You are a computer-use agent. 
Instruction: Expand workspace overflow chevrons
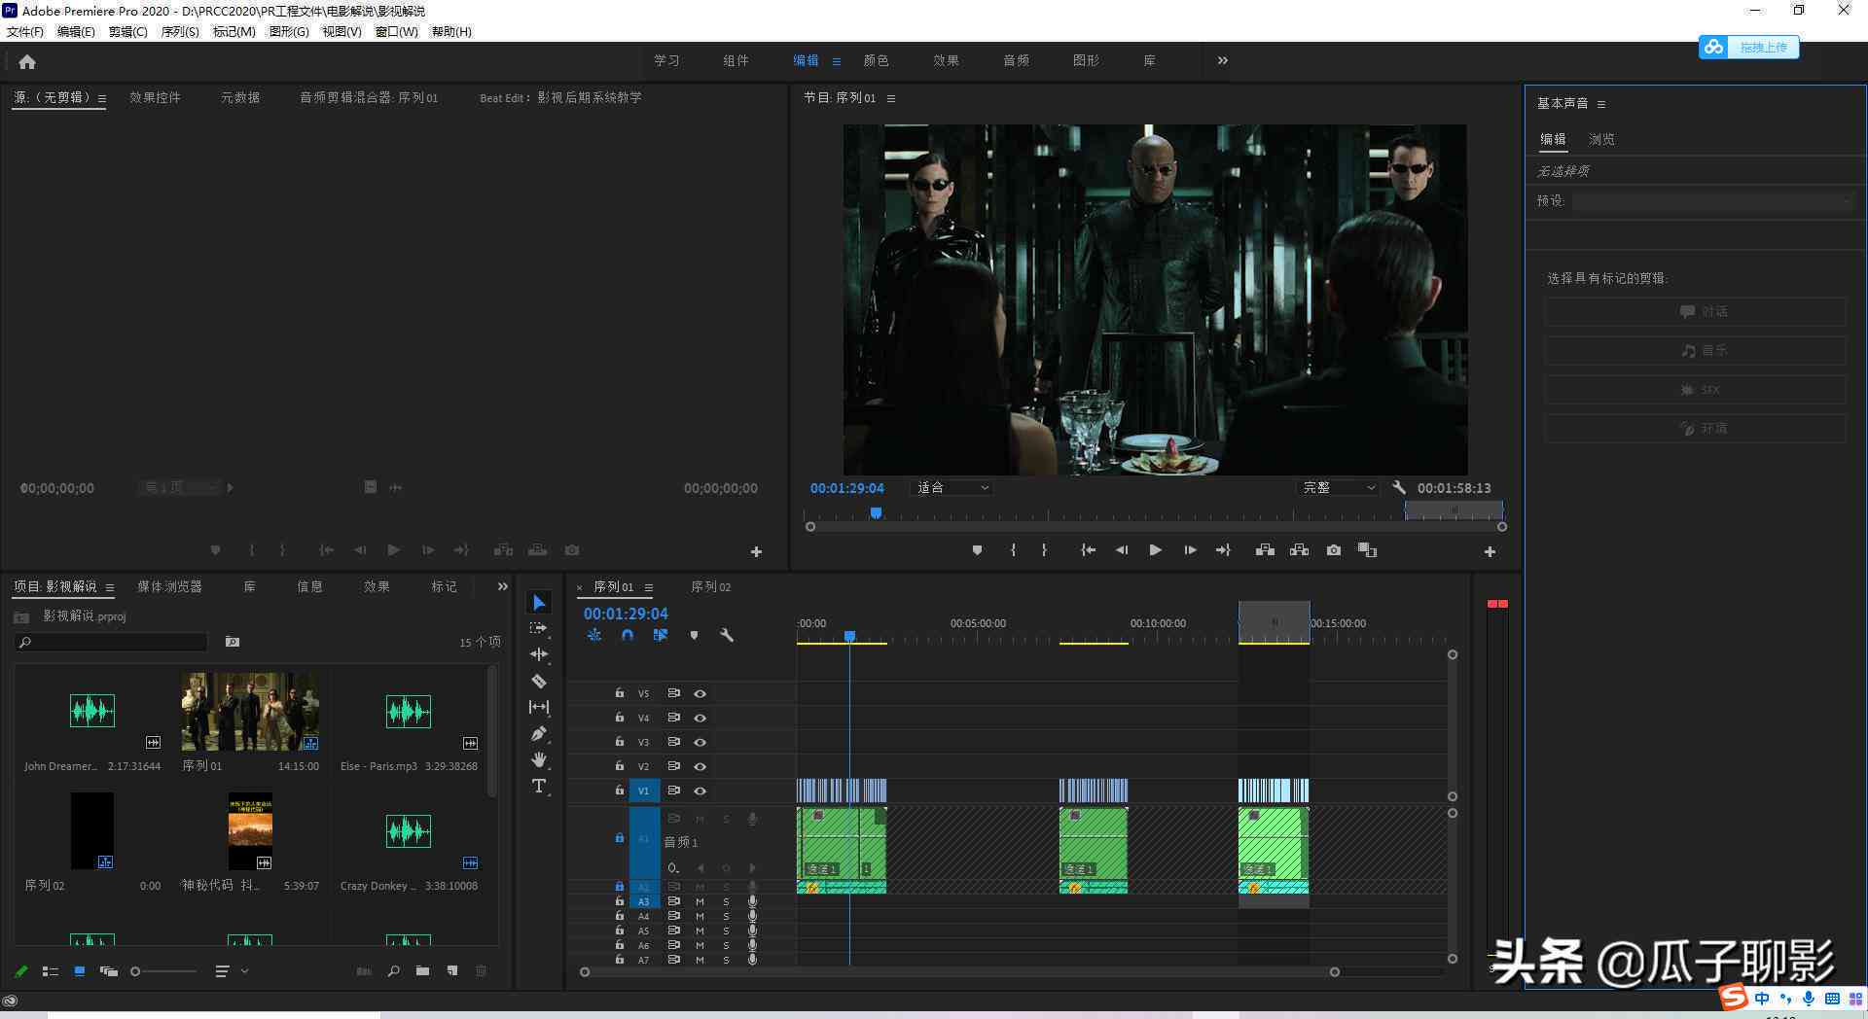1223,60
